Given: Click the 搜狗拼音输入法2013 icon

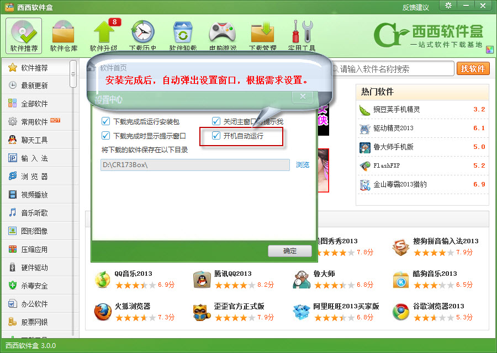Looking at the screenshot, I should [401, 247].
